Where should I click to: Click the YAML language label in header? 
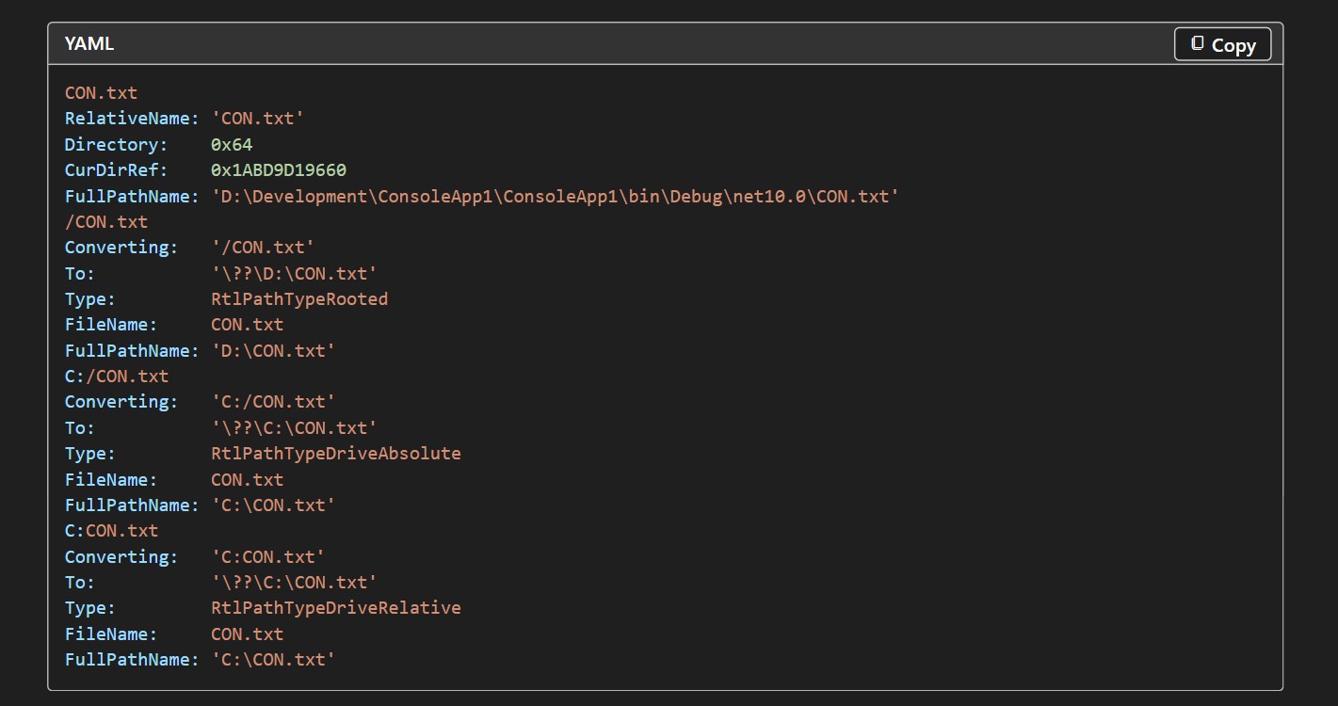pyautogui.click(x=89, y=44)
